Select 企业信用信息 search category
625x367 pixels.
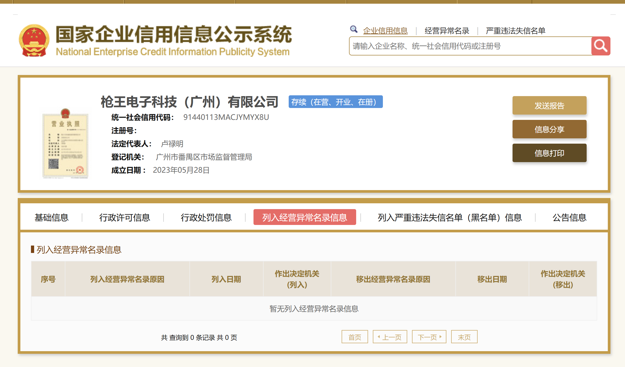[385, 31]
